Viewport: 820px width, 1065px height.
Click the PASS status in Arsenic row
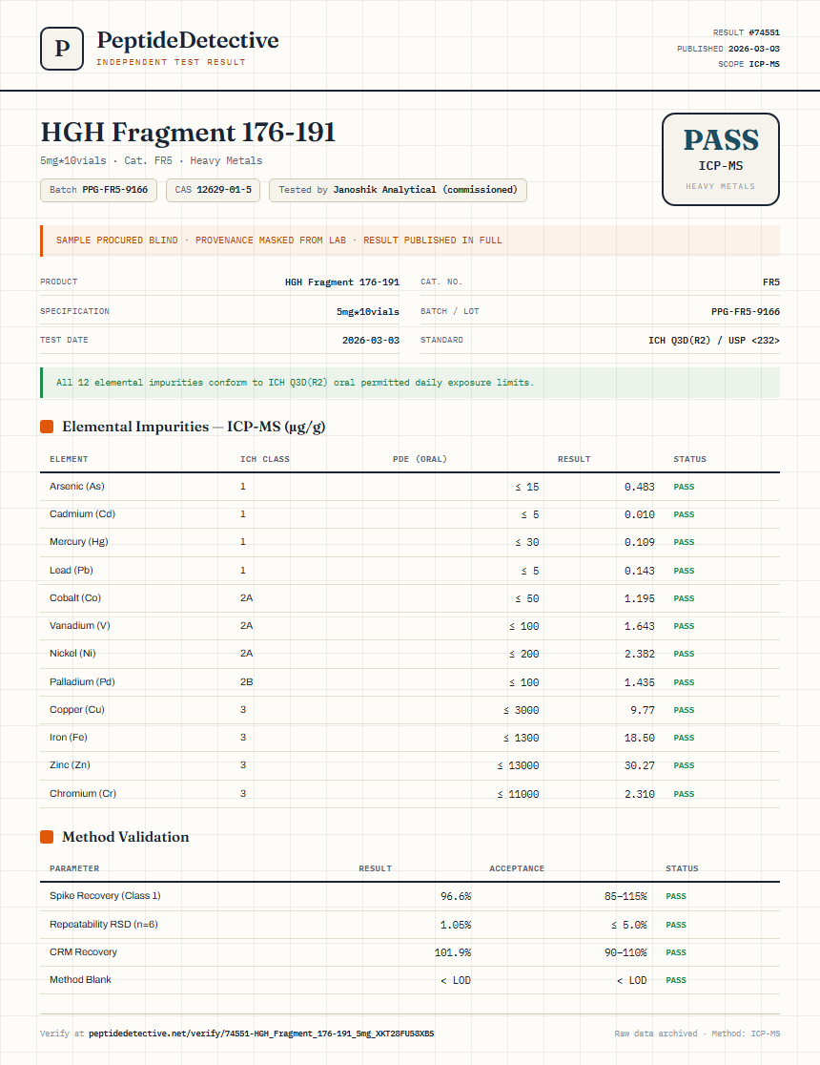tap(684, 487)
